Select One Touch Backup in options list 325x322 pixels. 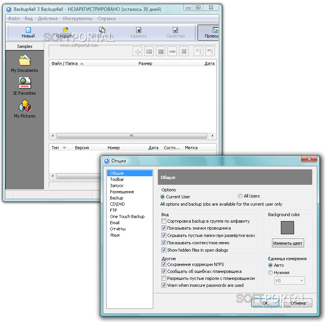(130, 216)
